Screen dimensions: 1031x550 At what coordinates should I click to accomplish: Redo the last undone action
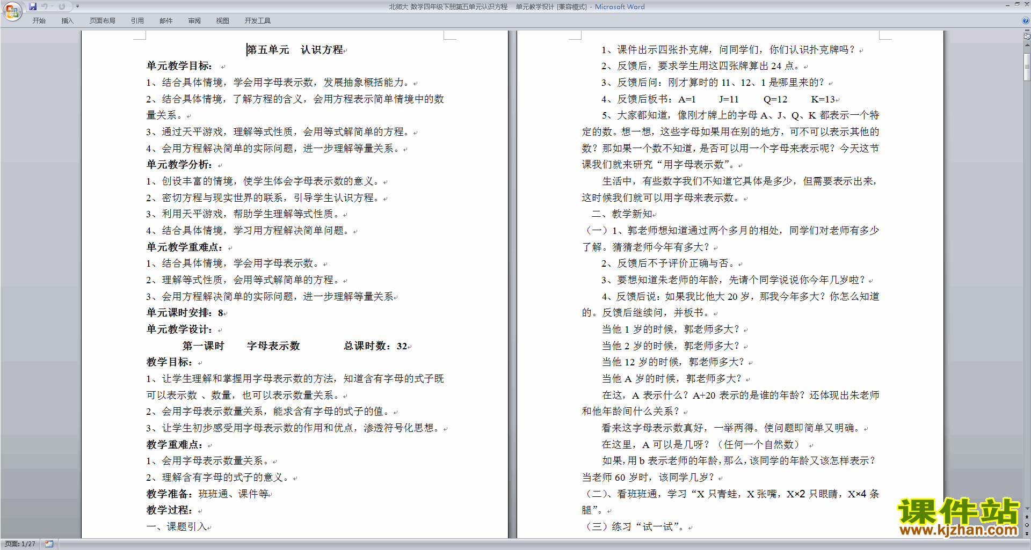tap(62, 6)
